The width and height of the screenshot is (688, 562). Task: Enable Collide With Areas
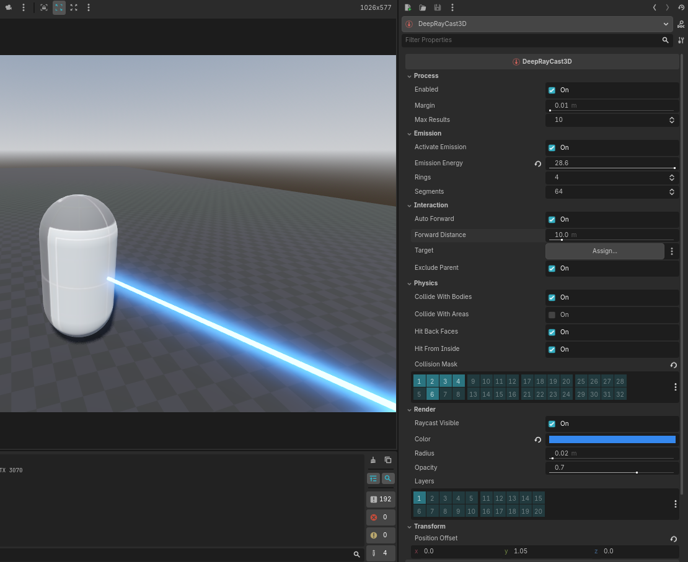pyautogui.click(x=552, y=314)
